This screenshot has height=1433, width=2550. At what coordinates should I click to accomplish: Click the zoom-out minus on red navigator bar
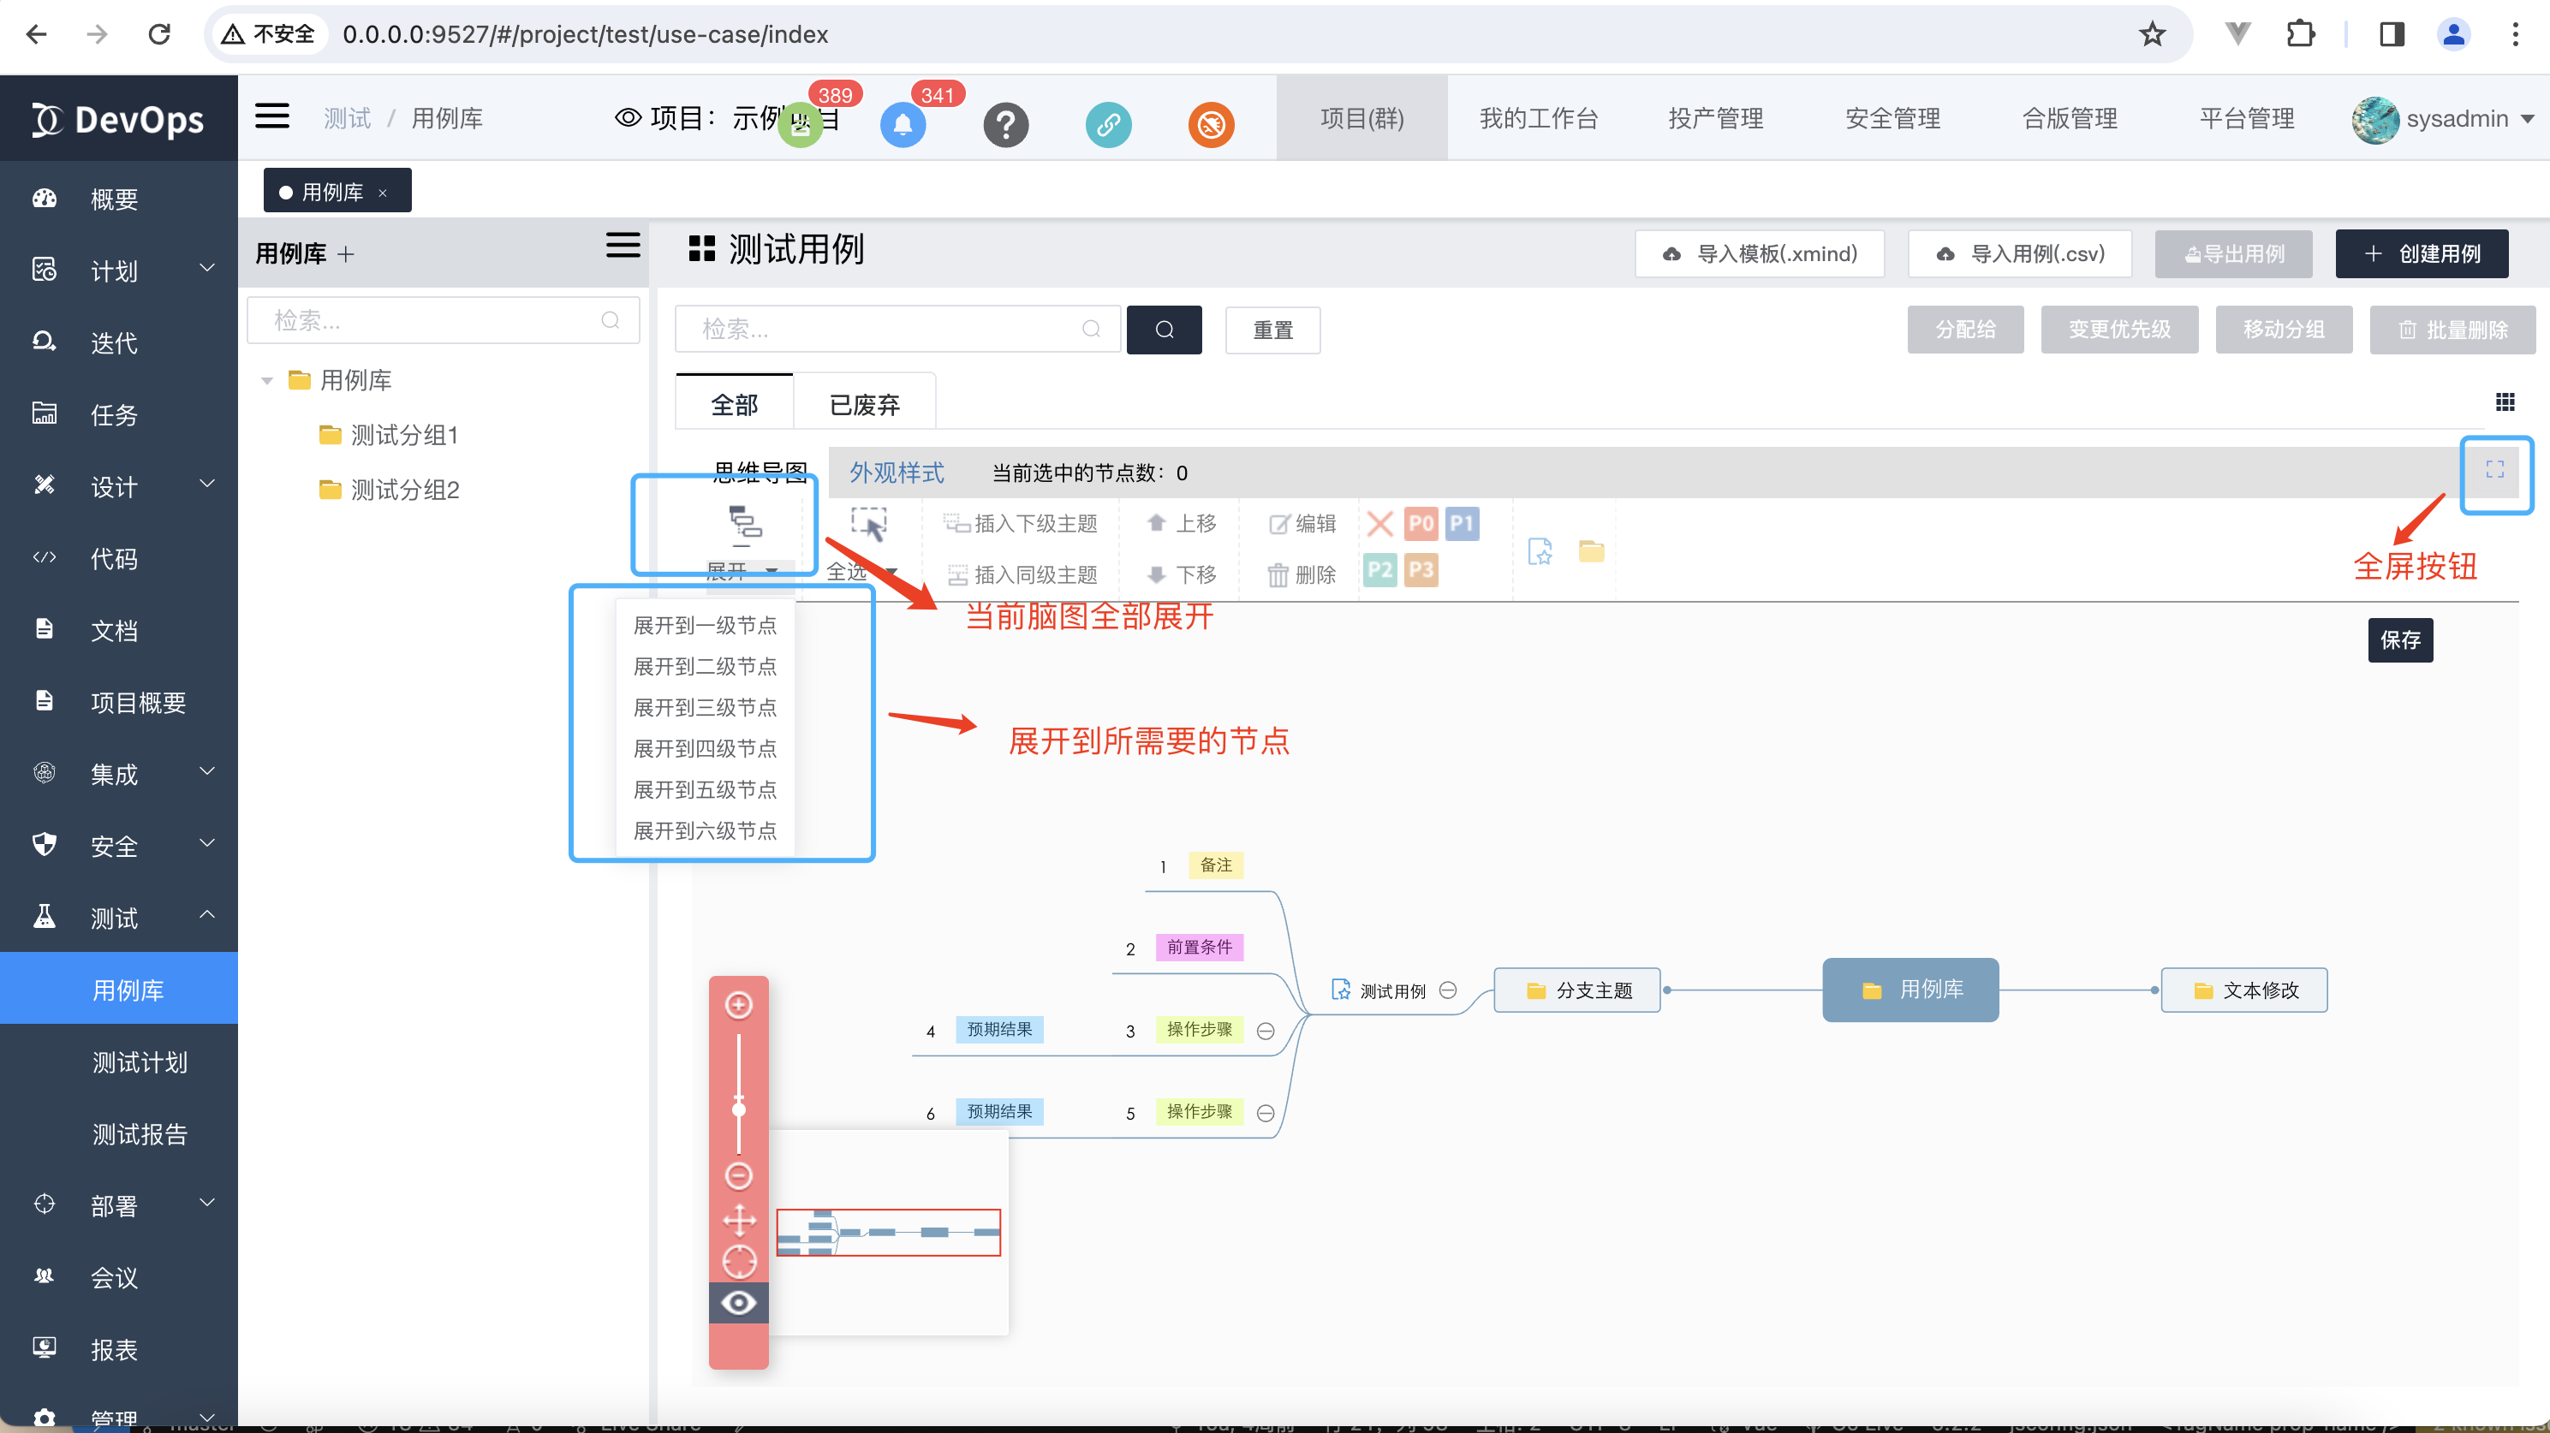[738, 1175]
